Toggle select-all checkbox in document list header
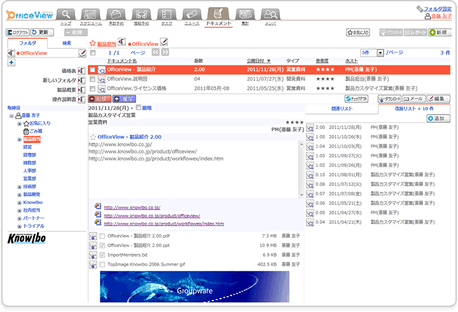This screenshot has width=458, height=312. (93, 53)
